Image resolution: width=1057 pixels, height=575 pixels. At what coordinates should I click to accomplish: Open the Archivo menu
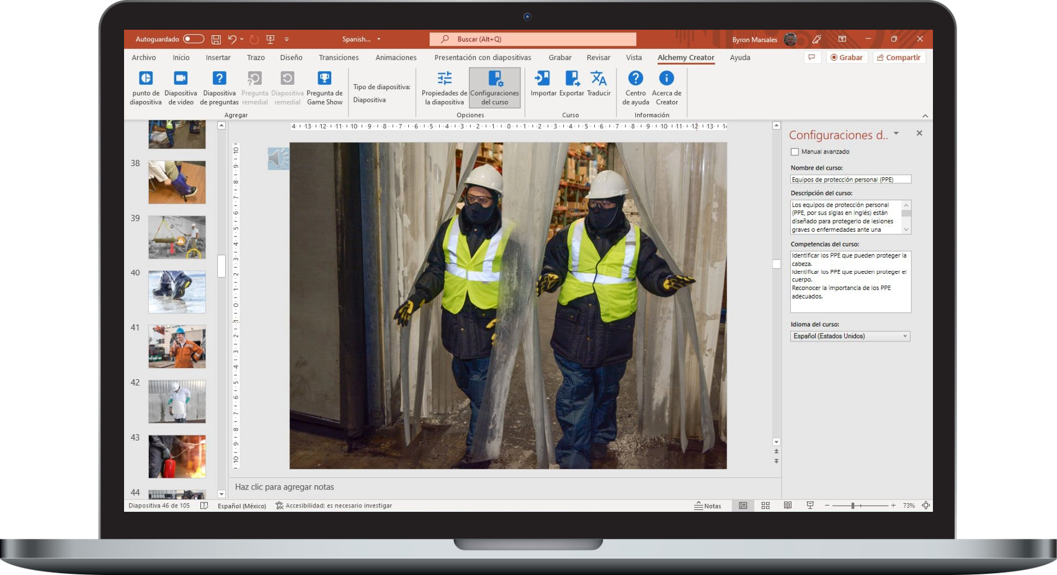tap(144, 58)
